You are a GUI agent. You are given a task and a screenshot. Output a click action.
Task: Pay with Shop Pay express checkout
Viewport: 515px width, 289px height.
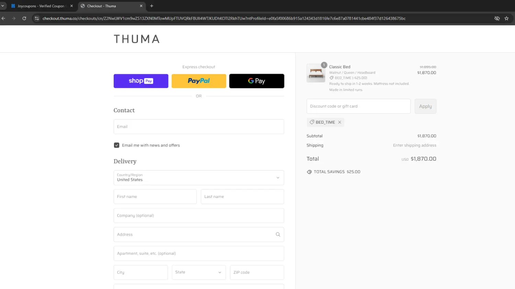point(141,81)
